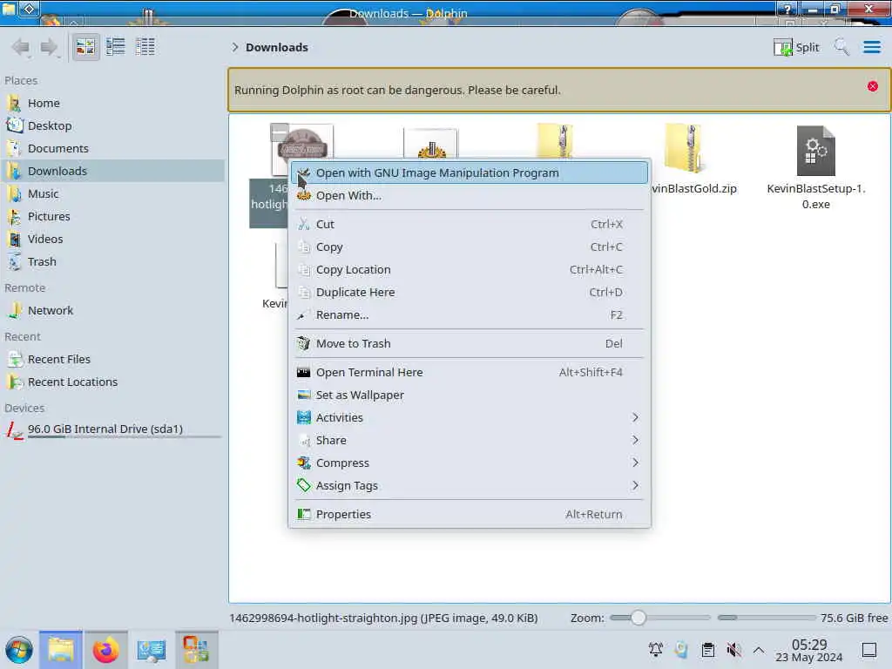The height and width of the screenshot is (669, 892).
Task: Deselect the jpg via minus selection toggle
Action: tap(279, 132)
